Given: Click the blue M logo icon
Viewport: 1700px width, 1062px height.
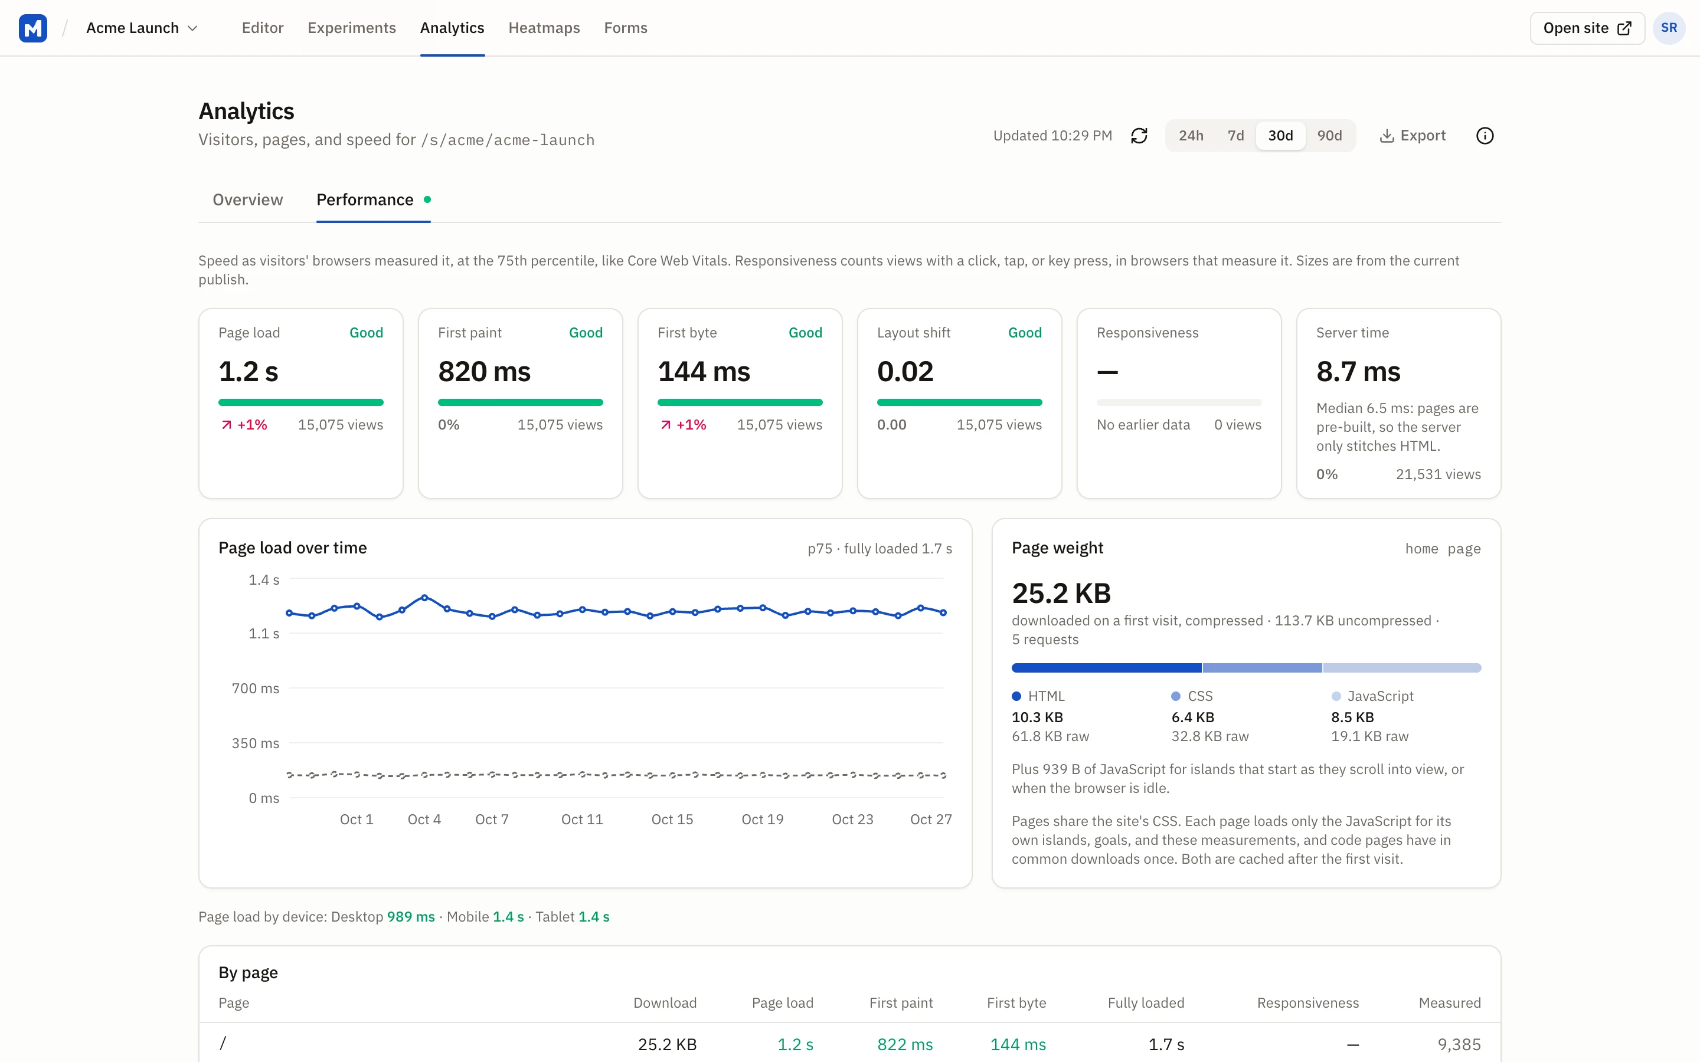Looking at the screenshot, I should point(32,28).
